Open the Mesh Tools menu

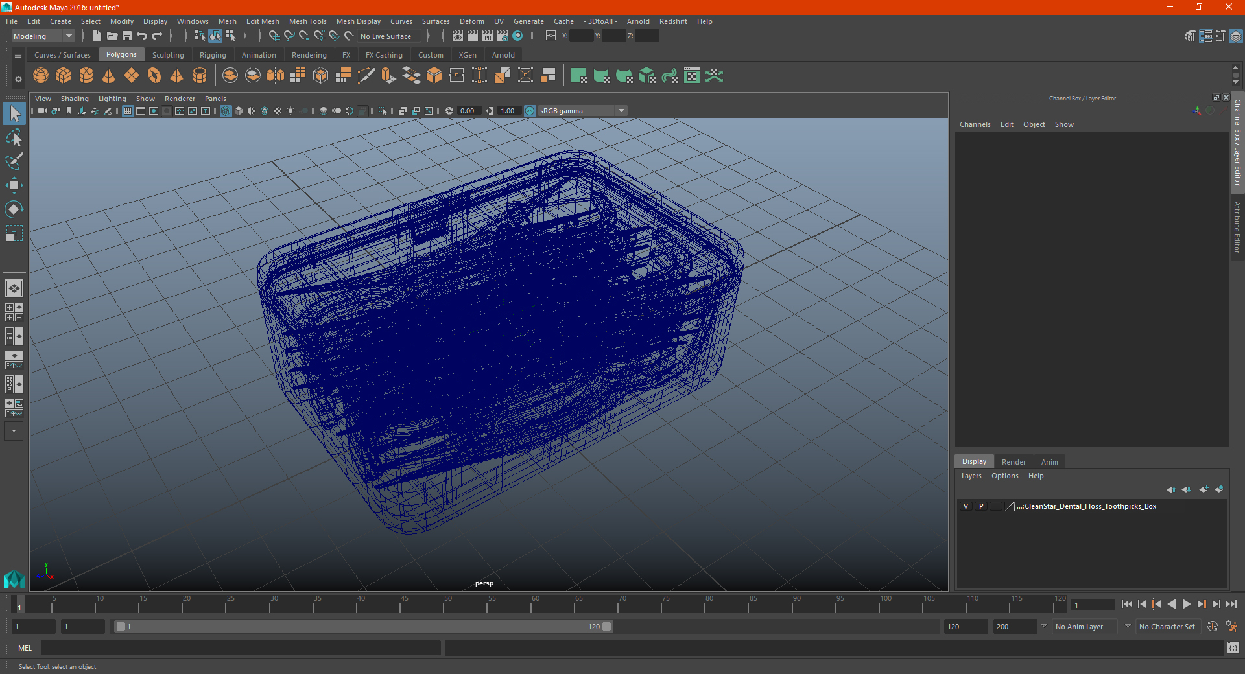[x=307, y=21]
